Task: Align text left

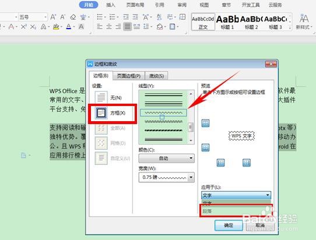Action: [x=100, y=27]
